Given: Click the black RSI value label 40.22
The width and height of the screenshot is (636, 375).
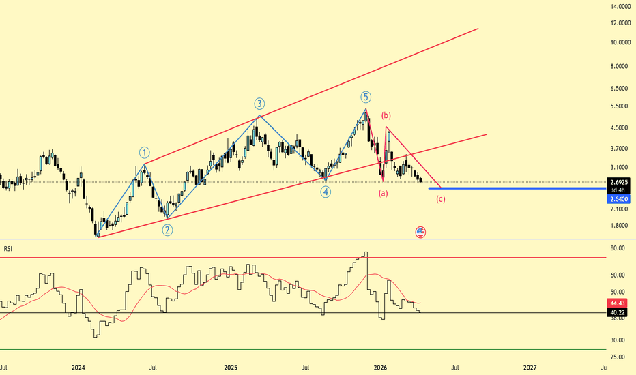Looking at the screenshot, I should 617,312.
